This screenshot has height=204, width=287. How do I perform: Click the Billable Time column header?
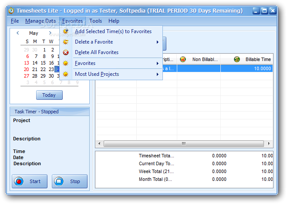pyautogui.click(x=246, y=59)
